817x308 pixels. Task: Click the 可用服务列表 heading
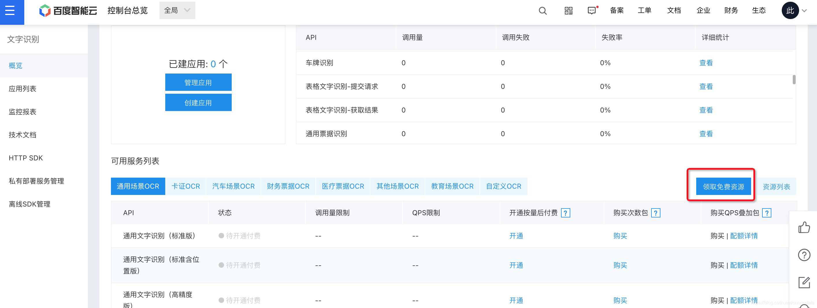pyautogui.click(x=135, y=161)
